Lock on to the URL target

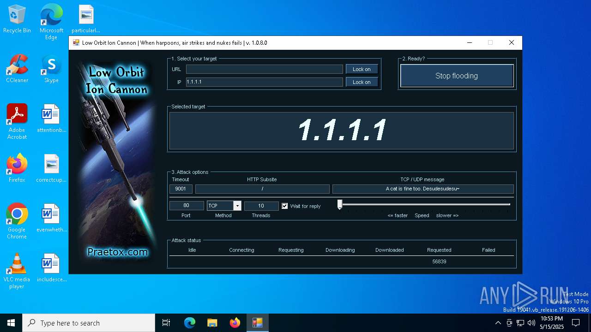coord(362,69)
